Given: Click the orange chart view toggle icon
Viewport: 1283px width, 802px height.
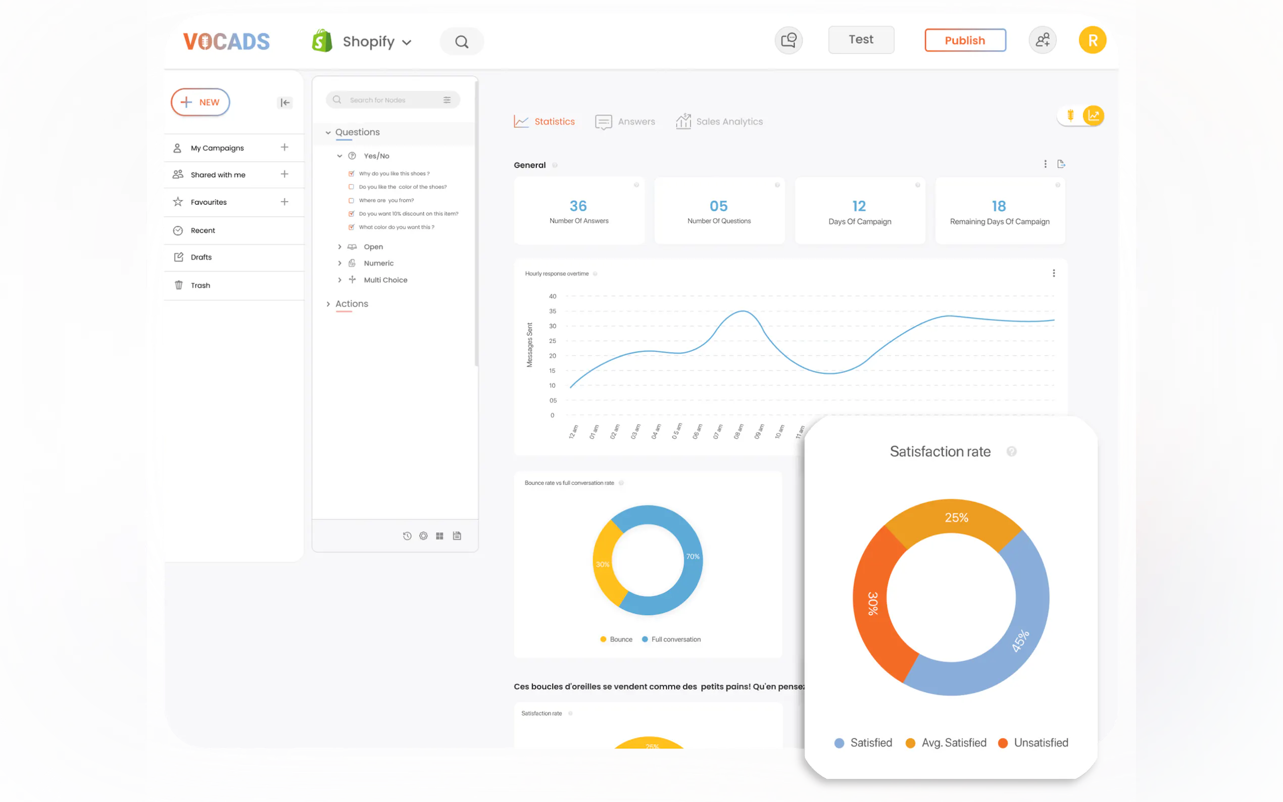Looking at the screenshot, I should [1093, 115].
